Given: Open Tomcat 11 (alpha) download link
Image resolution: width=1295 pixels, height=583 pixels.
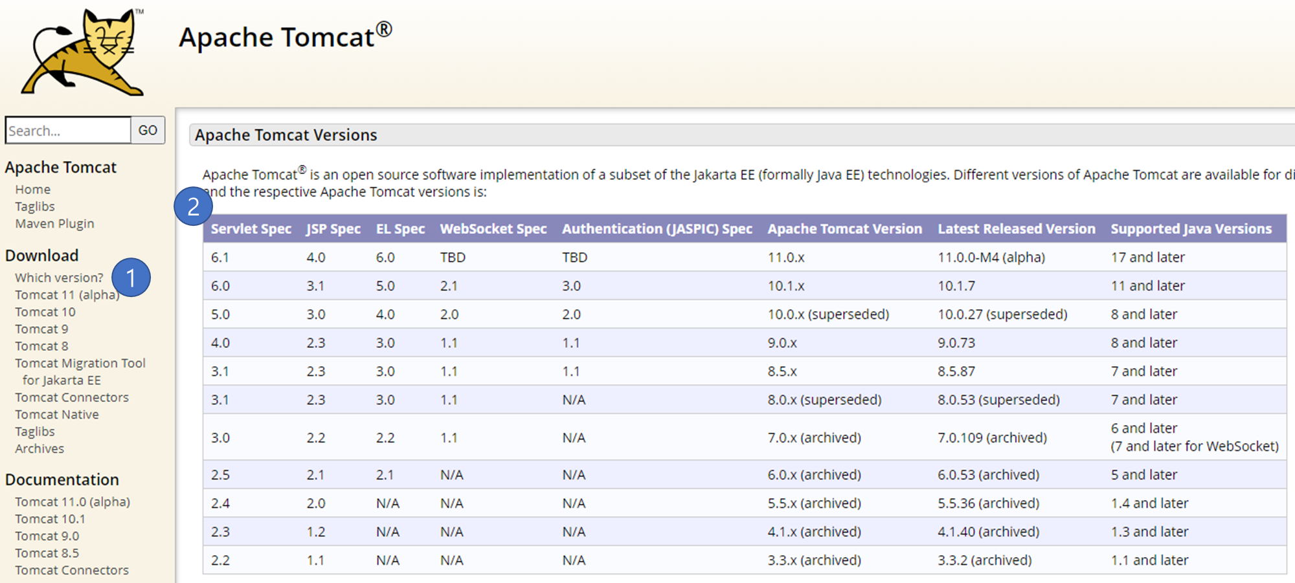Looking at the screenshot, I should pyautogui.click(x=67, y=294).
